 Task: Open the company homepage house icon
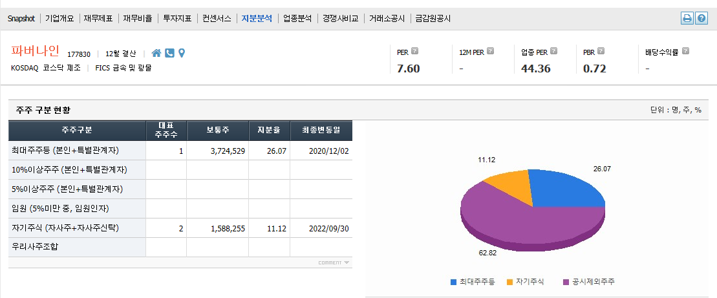(x=156, y=53)
